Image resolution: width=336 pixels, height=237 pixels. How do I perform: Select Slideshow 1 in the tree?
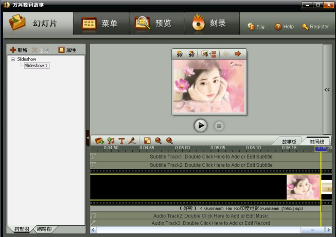click(37, 65)
